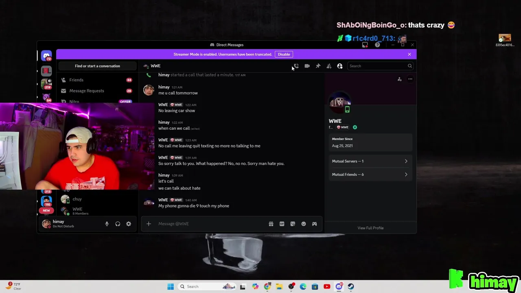
Task: Expand Mutual Servers — 1
Action: pyautogui.click(x=370, y=161)
